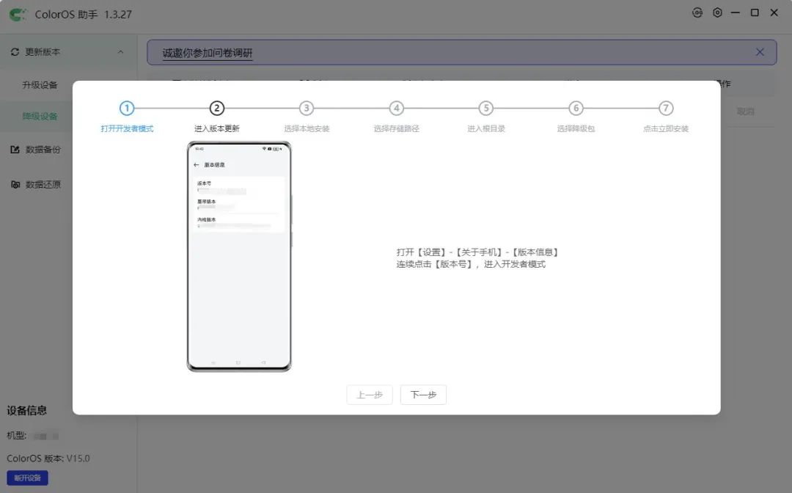Open 数据备份 menu item

pyautogui.click(x=43, y=150)
